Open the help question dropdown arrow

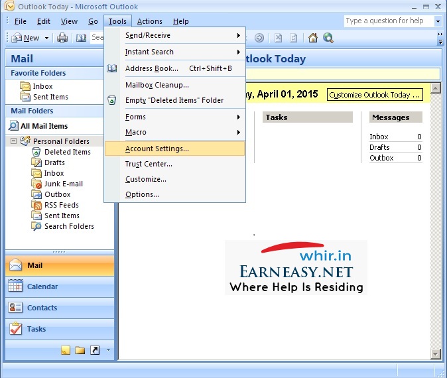click(438, 21)
